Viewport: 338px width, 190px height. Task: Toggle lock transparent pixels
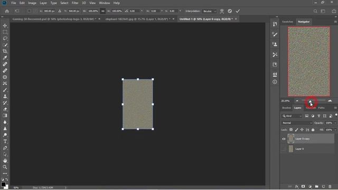291,130
